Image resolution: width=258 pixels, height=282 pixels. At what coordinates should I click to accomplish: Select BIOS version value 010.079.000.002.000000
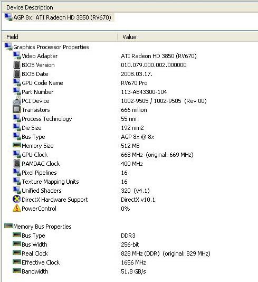coord(154,65)
